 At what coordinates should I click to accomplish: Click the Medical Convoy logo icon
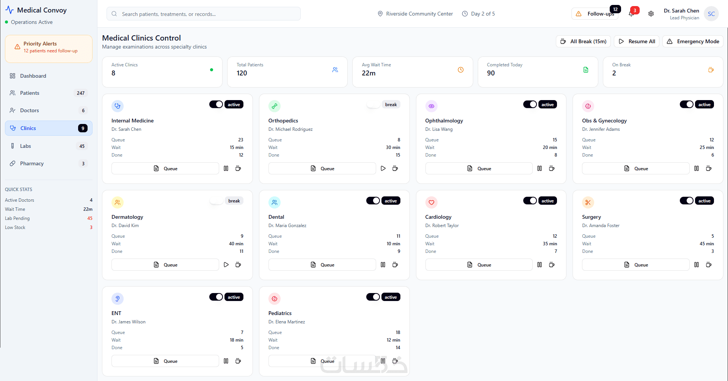[x=9, y=10]
